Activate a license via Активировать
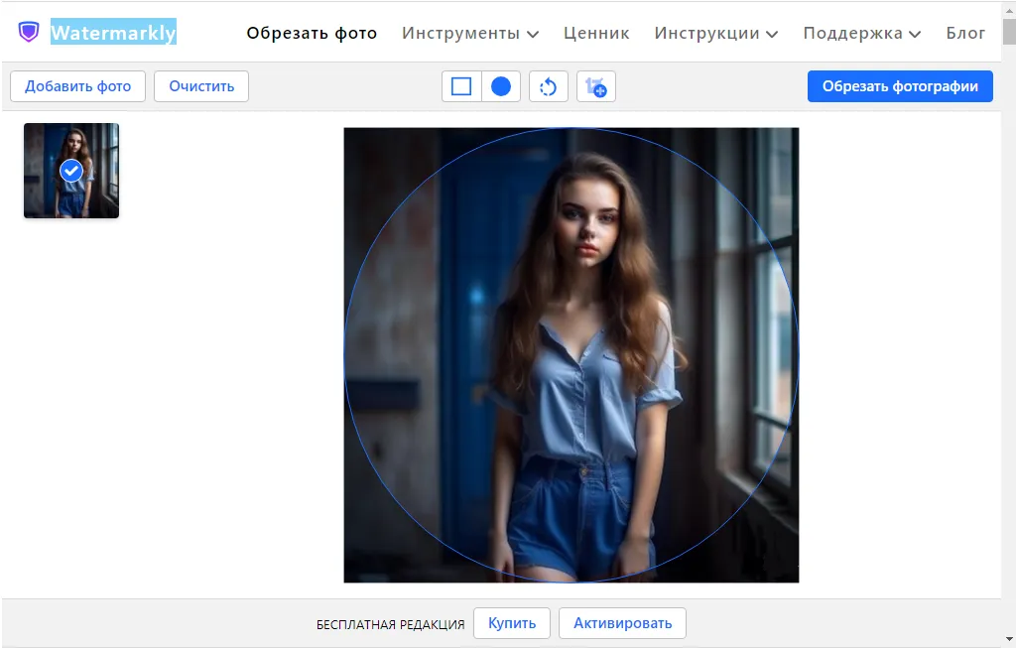 point(623,623)
